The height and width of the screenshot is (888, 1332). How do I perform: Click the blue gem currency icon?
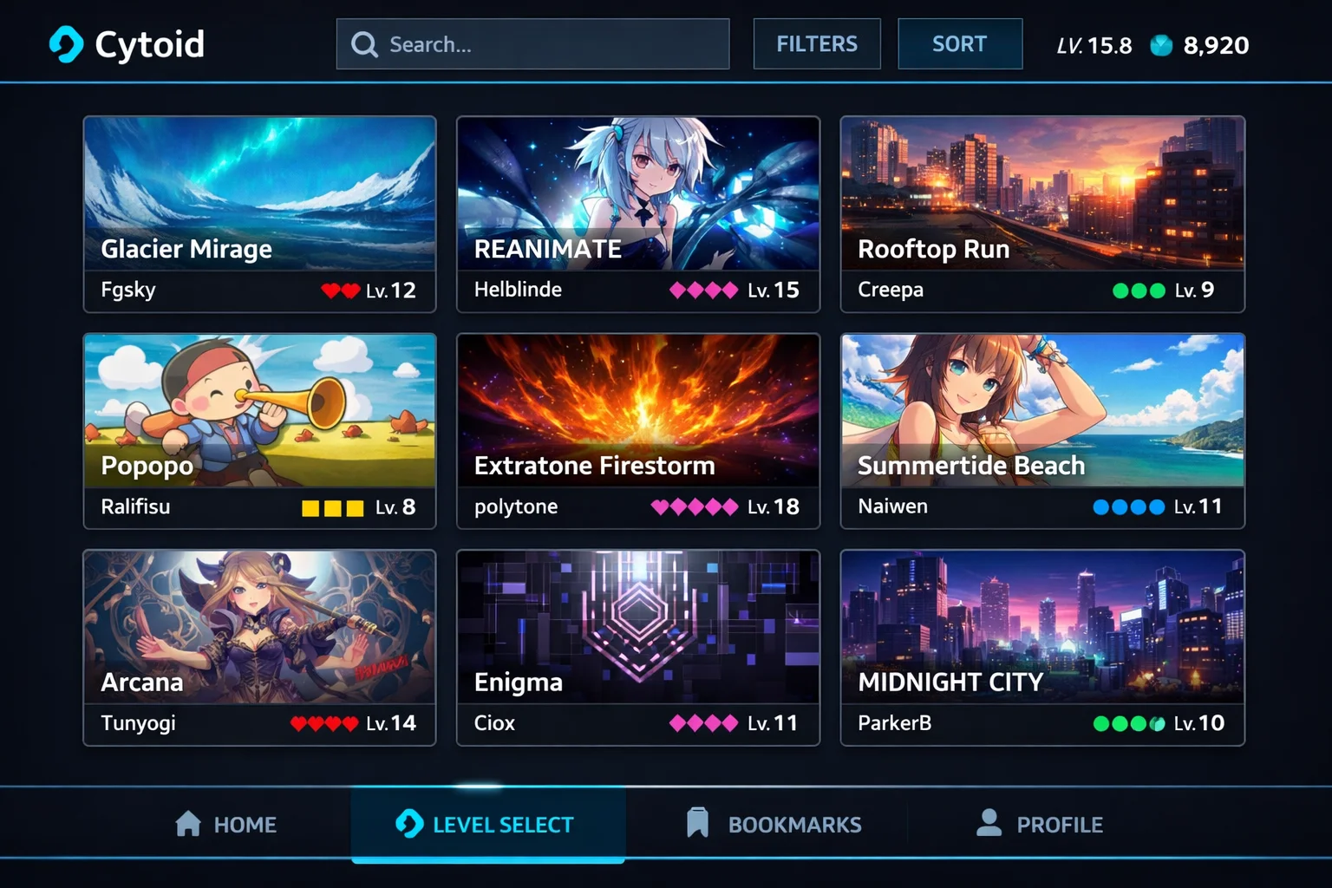(x=1161, y=45)
